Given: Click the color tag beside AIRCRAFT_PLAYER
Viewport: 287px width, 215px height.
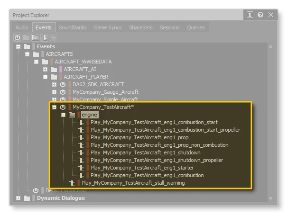Looking at the screenshot, I should coord(61,77).
